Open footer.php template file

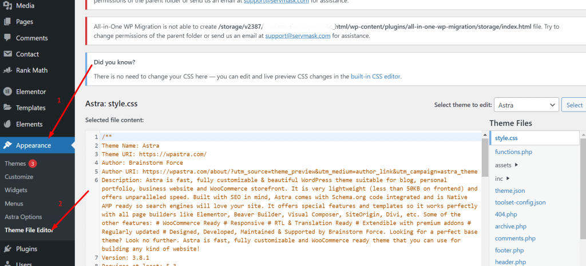pyautogui.click(x=509, y=251)
